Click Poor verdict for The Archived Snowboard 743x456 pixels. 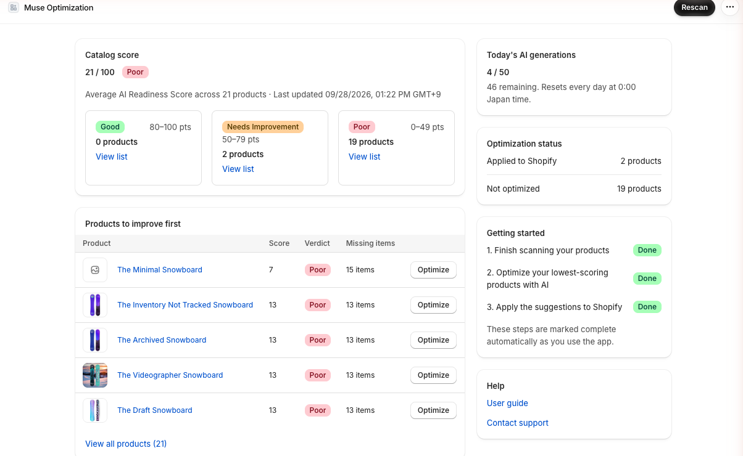[318, 340]
